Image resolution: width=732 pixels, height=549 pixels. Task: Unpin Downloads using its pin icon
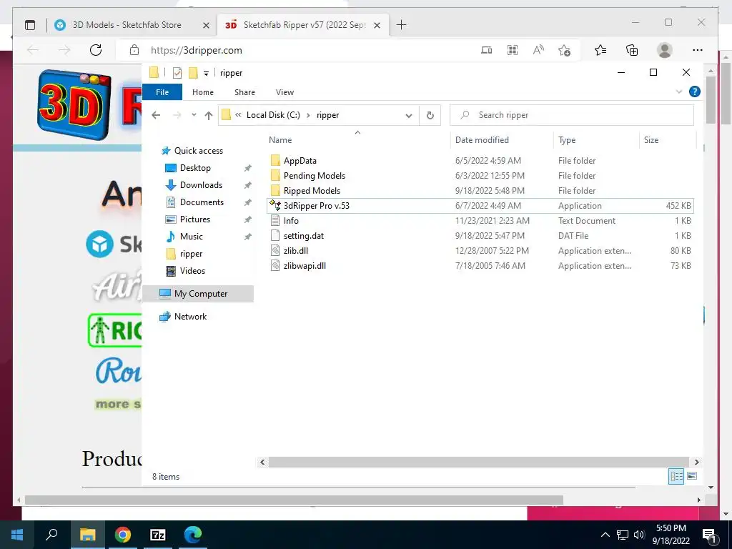coord(248,185)
